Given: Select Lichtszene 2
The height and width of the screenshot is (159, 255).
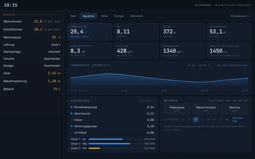Looking at the screenshot, I should click(x=189, y=120).
